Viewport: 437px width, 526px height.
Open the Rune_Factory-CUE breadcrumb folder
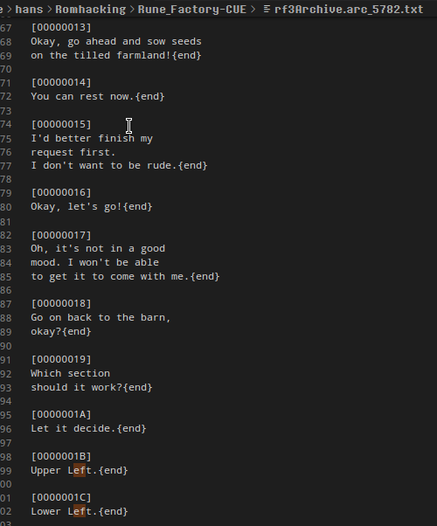click(192, 9)
